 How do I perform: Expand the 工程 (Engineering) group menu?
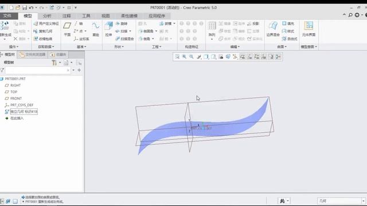pyautogui.click(x=157, y=47)
